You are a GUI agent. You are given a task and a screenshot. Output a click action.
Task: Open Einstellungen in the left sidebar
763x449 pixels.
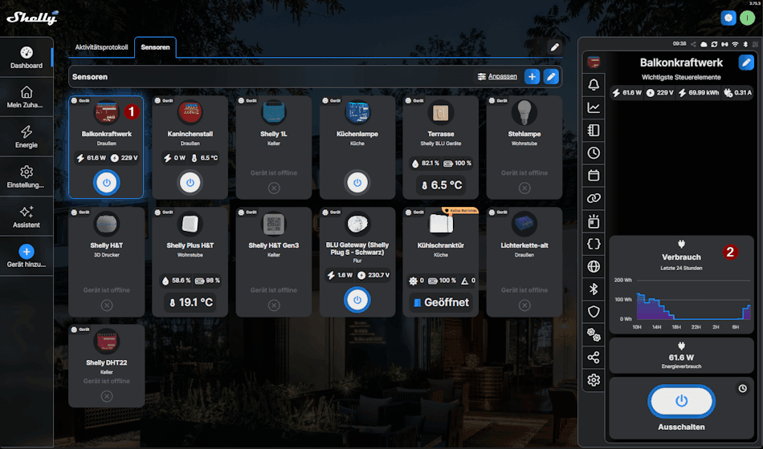[27, 177]
